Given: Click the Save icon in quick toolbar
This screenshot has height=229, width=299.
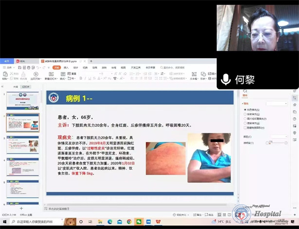Looking at the screenshot, I should click(x=19, y=68).
